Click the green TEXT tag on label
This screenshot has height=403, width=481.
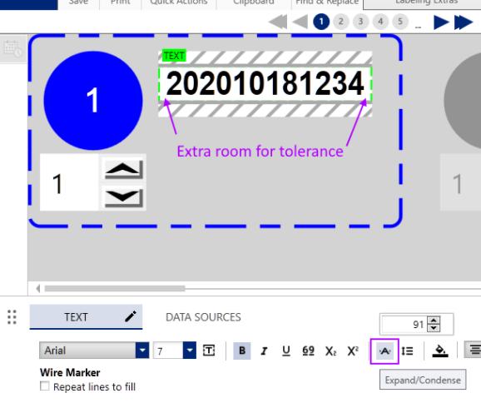tap(174, 56)
